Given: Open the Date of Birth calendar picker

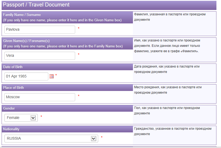Looking at the screenshot, I should point(52,76).
